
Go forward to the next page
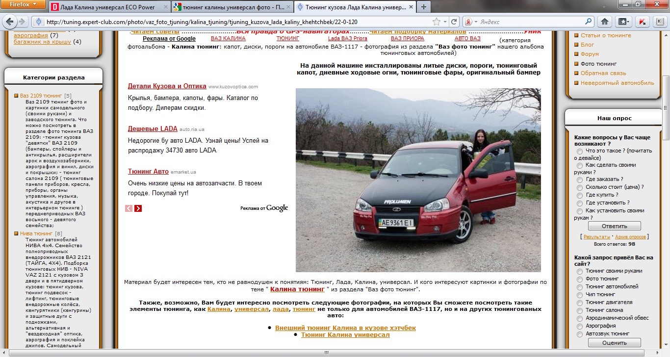[23, 22]
